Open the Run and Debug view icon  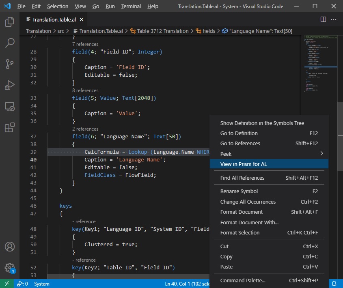point(10,85)
